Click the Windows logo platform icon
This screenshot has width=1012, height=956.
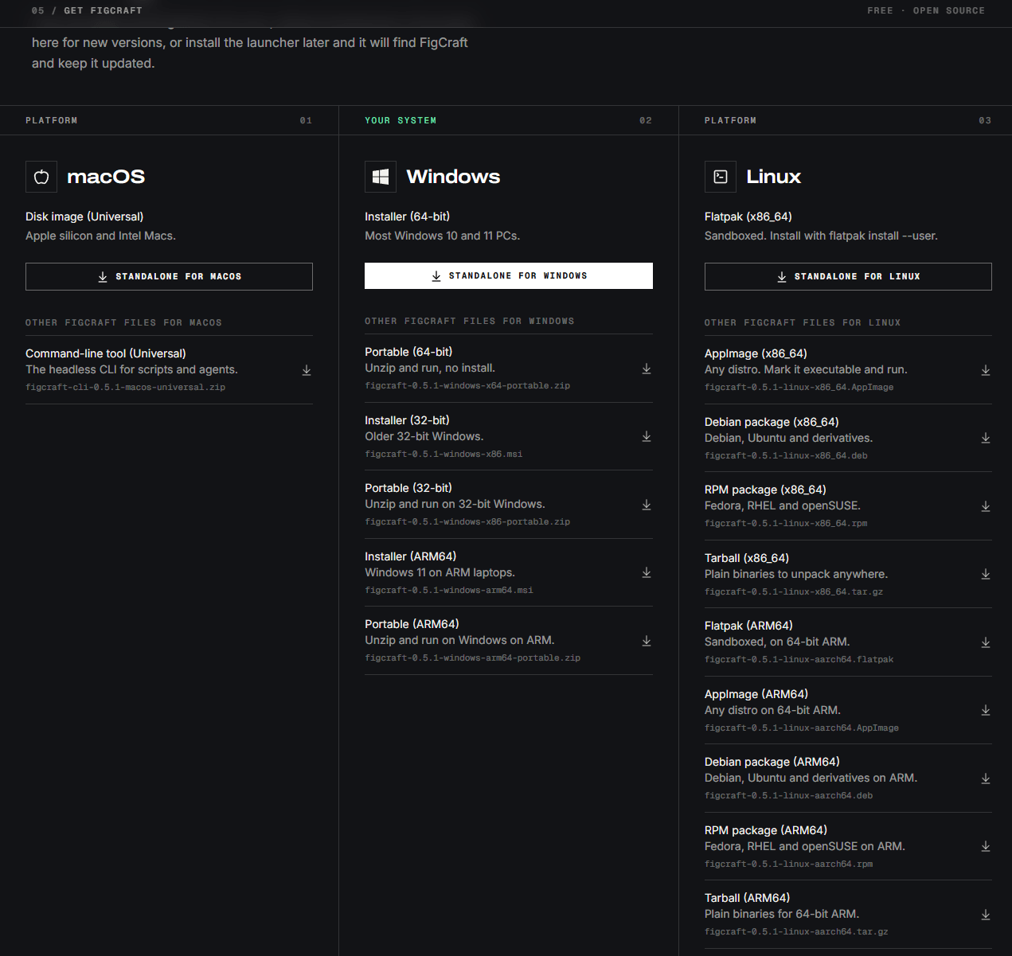point(381,177)
